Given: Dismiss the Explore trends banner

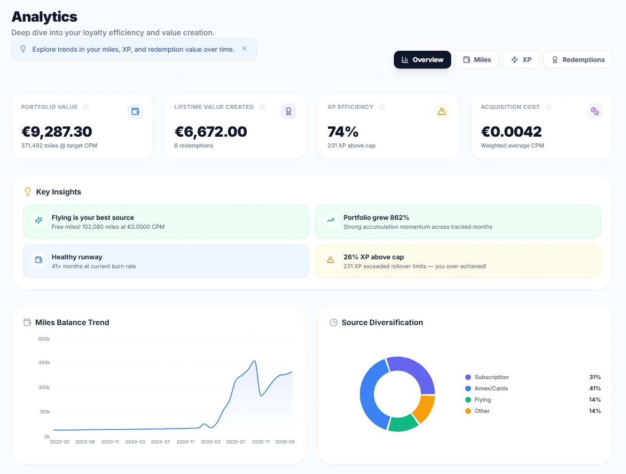Looking at the screenshot, I should click(x=244, y=48).
